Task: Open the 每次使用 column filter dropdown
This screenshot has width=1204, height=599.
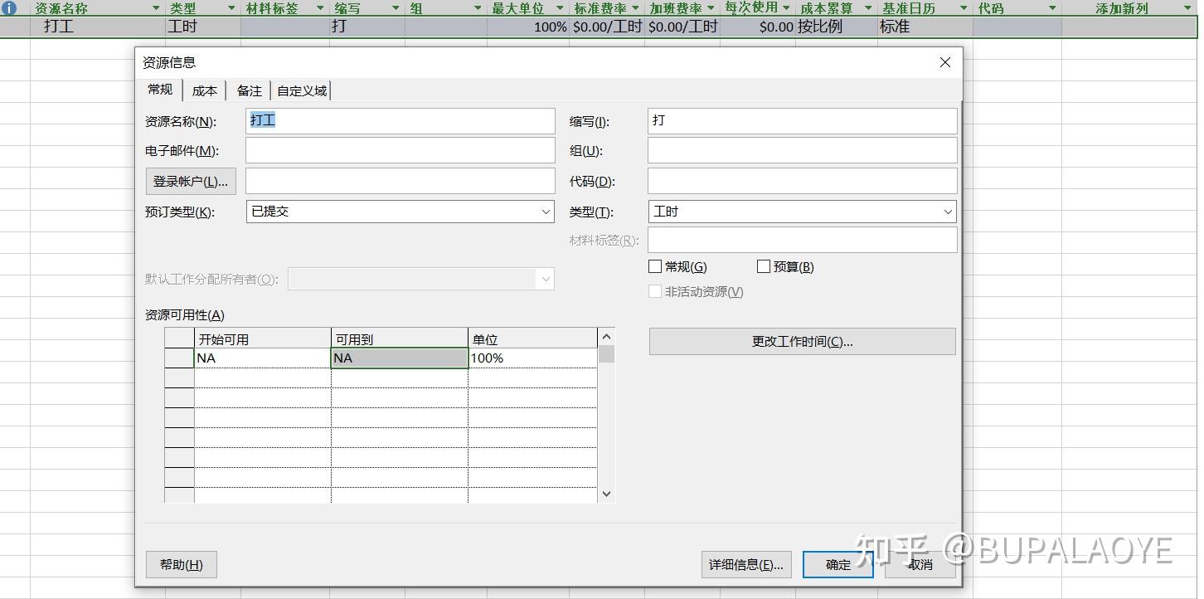Action: pos(787,8)
